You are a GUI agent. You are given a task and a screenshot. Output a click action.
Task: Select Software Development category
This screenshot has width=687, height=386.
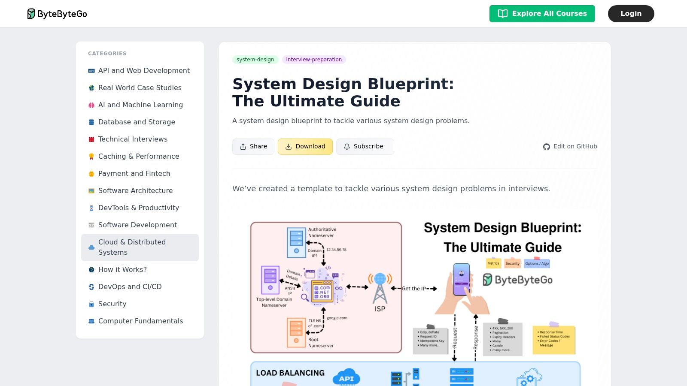140,225
